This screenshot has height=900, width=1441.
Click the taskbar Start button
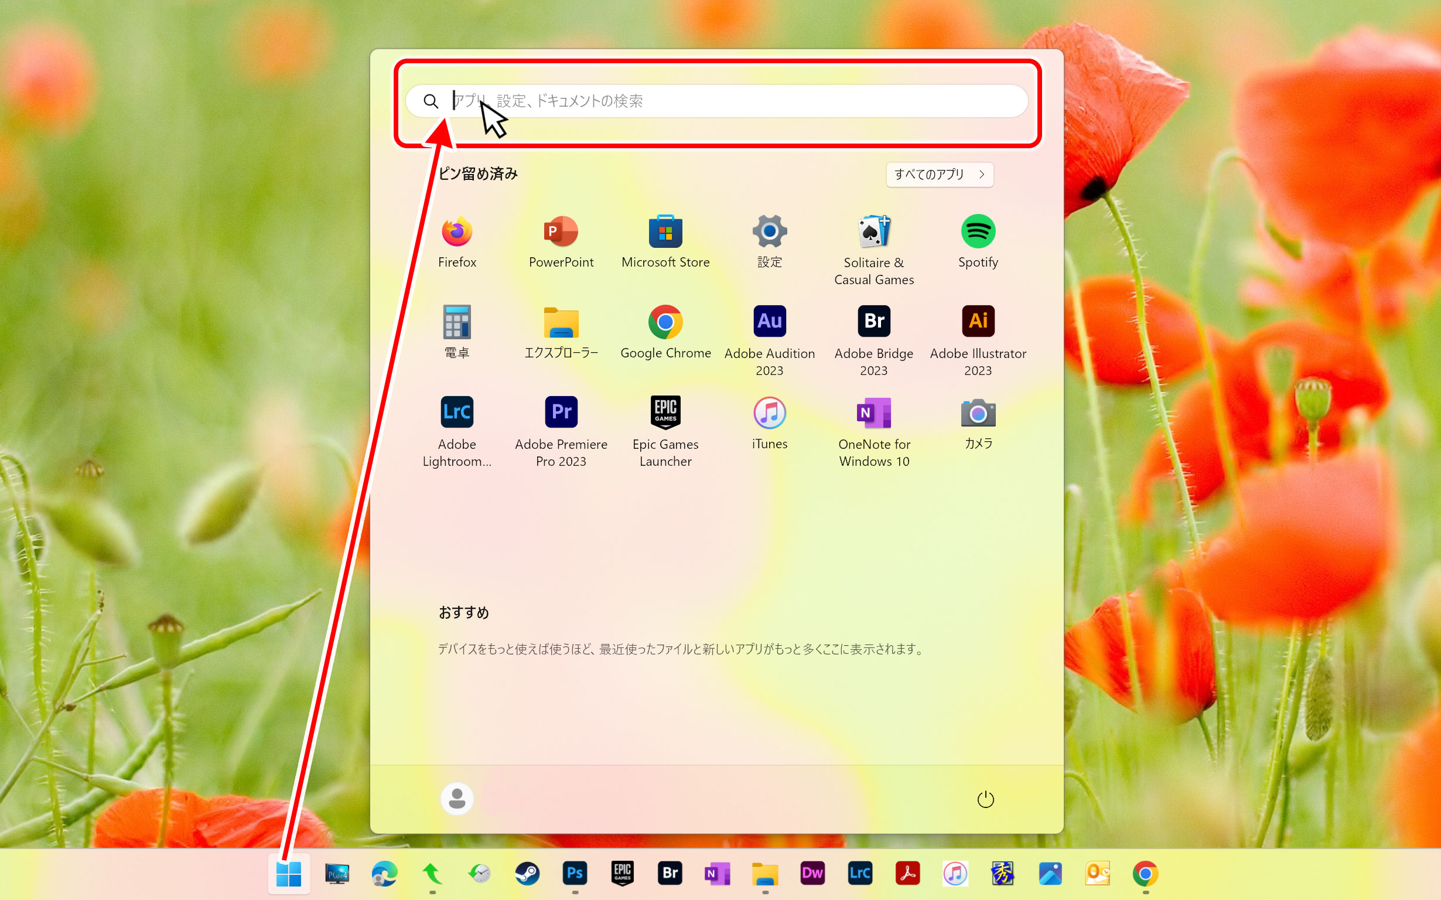[x=289, y=873]
